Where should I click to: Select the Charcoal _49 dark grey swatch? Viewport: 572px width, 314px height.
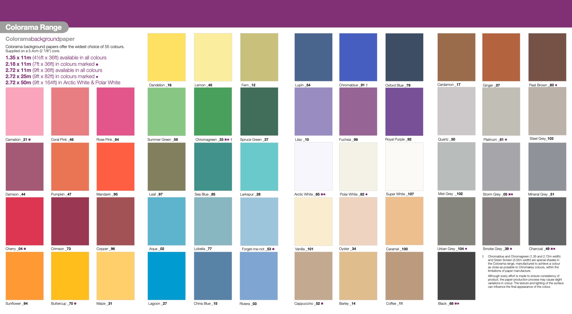547,221
